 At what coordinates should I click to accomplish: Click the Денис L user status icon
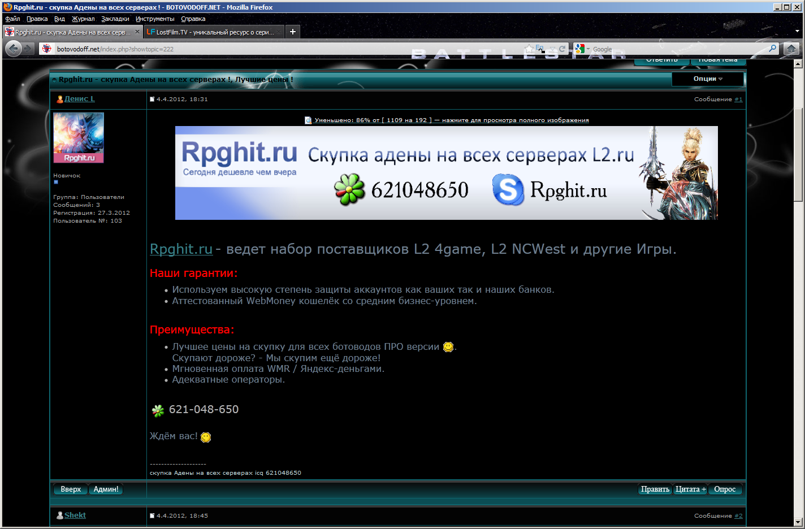pos(60,99)
